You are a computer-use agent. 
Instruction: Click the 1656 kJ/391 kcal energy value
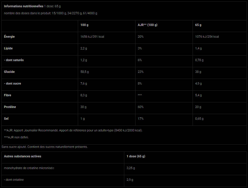(x=92, y=37)
